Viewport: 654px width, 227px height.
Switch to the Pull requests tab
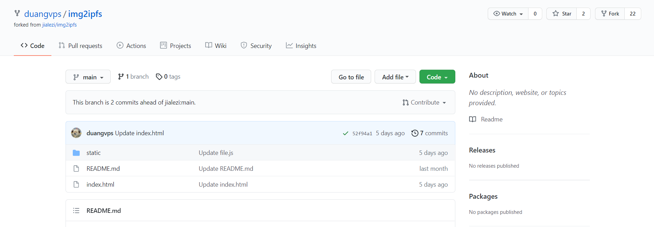(80, 46)
